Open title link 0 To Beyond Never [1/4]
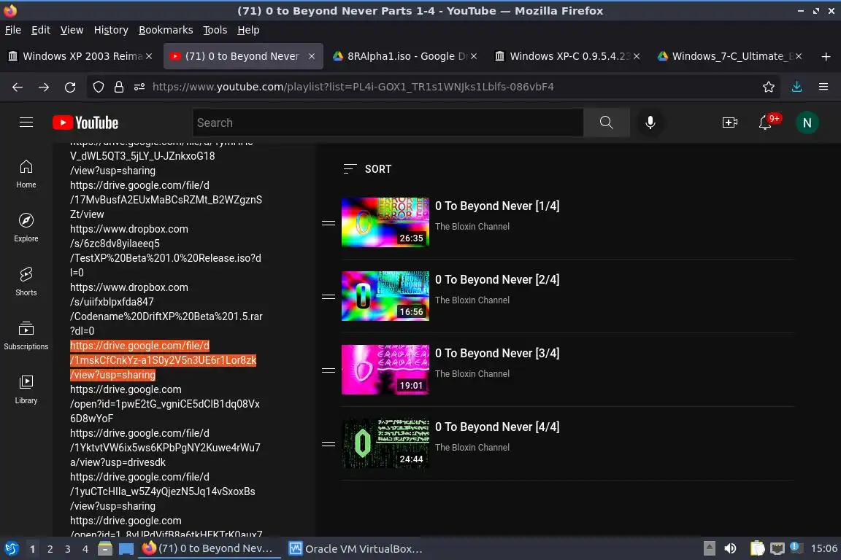The image size is (841, 560). (x=497, y=206)
